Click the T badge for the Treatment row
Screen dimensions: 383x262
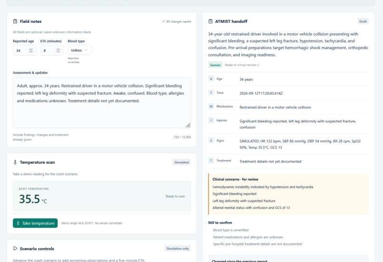[211, 161]
